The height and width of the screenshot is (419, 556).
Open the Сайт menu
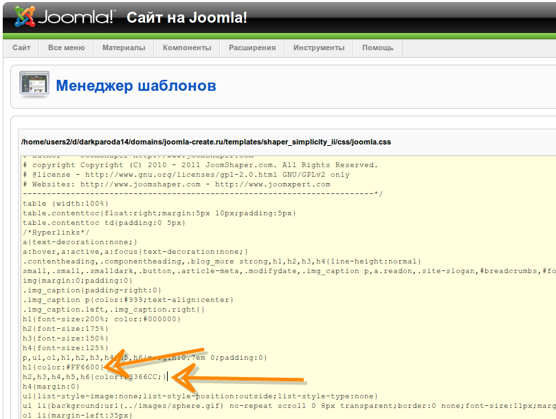click(x=21, y=47)
